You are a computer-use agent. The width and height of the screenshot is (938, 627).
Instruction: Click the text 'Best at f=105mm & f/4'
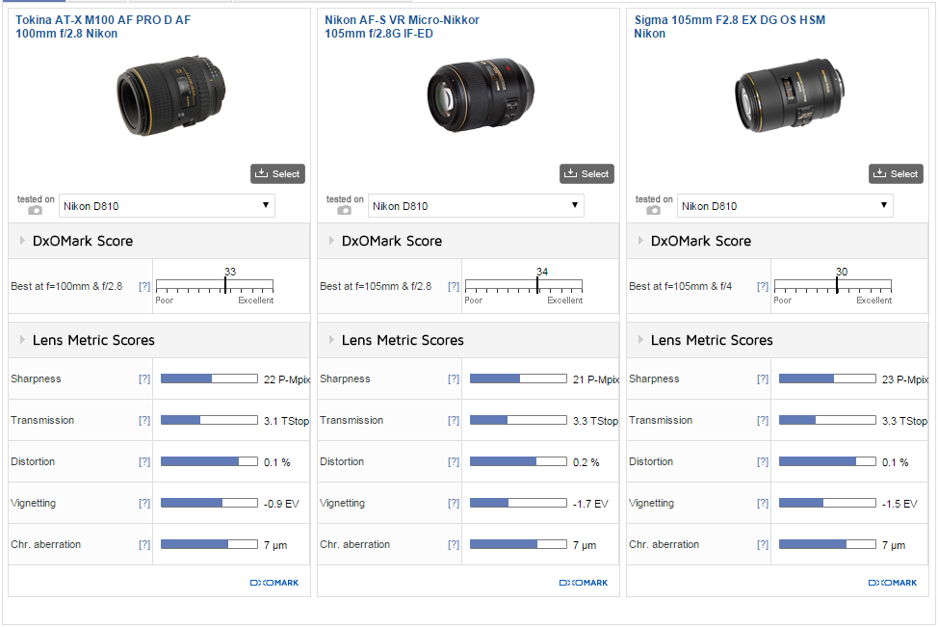pos(680,287)
